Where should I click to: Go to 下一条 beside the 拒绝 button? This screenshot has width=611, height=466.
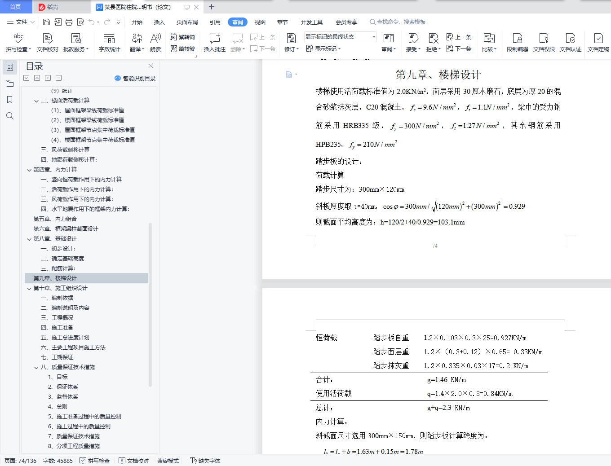tap(459, 48)
